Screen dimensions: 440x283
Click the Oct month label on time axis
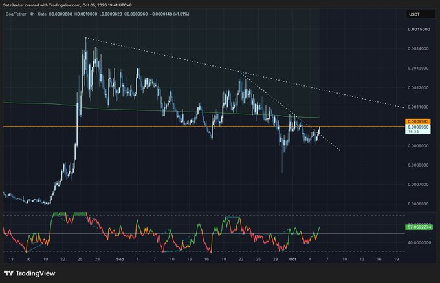[x=292, y=260]
